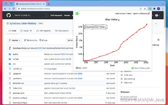
Task: View the 0 tags link
Action: (x=44, y=40)
